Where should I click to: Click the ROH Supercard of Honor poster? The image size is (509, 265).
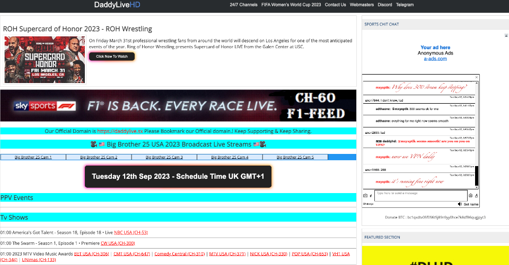pyautogui.click(x=45, y=60)
